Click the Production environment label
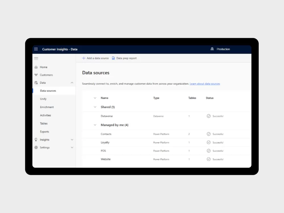The width and height of the screenshot is (284, 213). 223,49
